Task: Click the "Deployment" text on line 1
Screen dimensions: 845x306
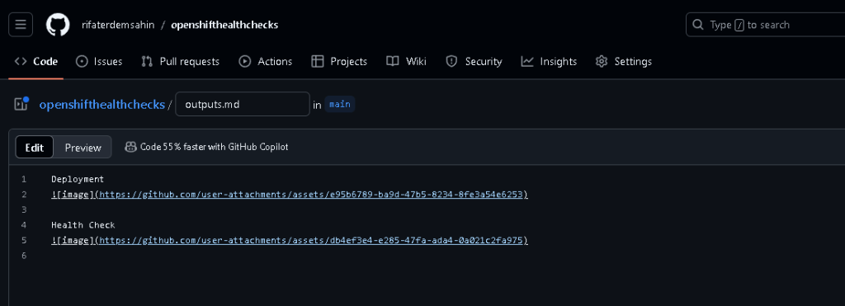Action: click(78, 179)
